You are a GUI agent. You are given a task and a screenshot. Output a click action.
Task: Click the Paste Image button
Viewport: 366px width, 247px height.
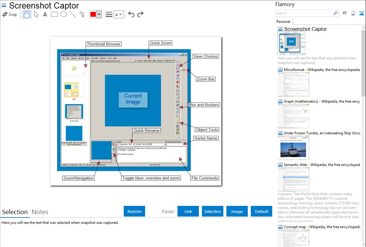237,211
